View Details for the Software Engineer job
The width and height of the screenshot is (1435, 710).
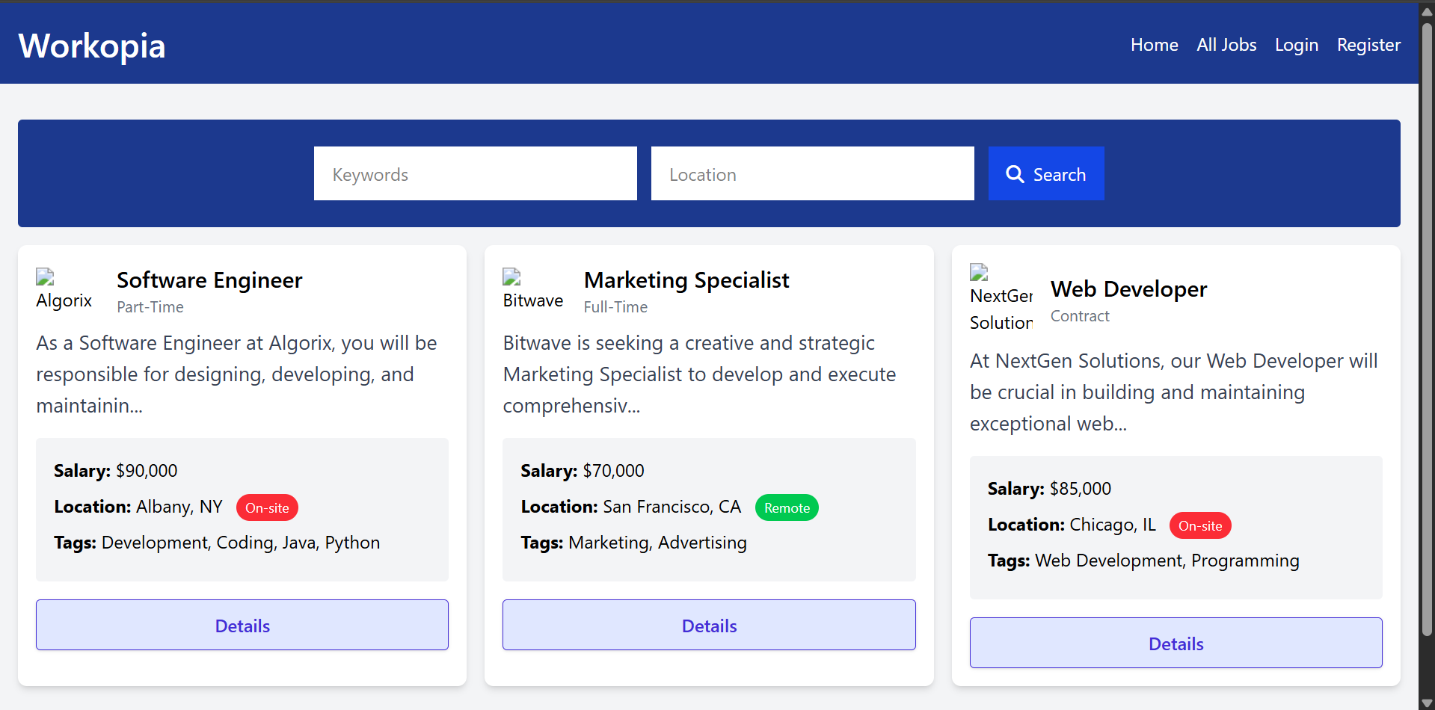tap(242, 625)
